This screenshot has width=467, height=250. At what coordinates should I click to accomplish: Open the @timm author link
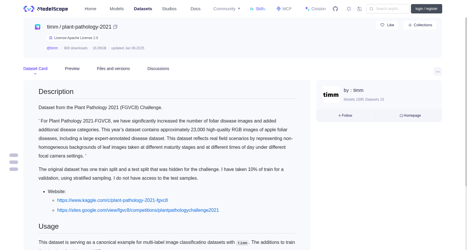tap(52, 48)
